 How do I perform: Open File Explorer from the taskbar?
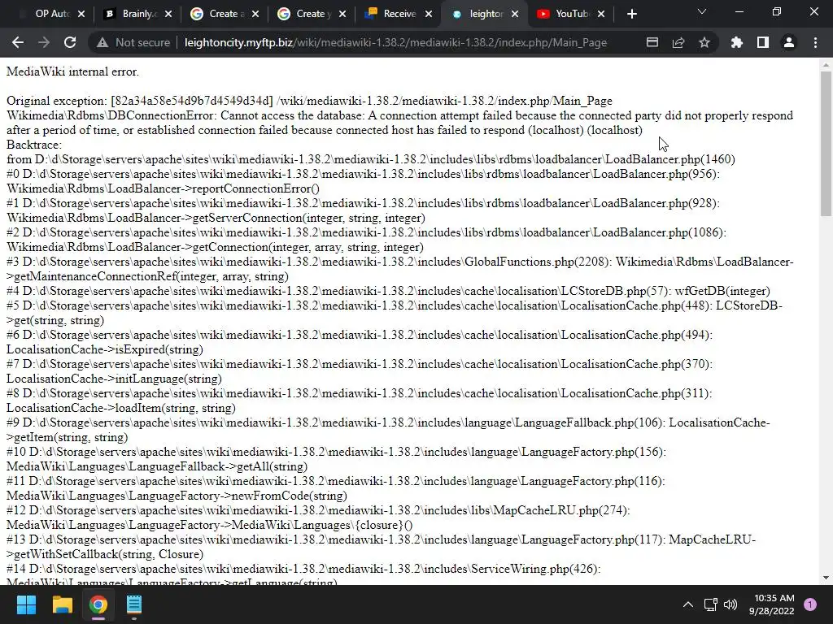pyautogui.click(x=62, y=604)
